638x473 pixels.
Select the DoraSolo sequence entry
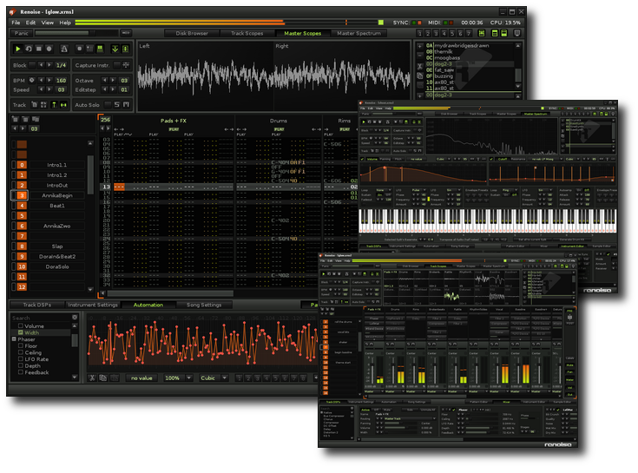pos(57,266)
